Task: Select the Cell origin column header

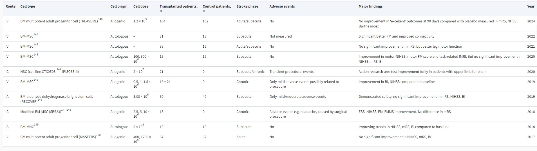Action: tap(119, 6)
